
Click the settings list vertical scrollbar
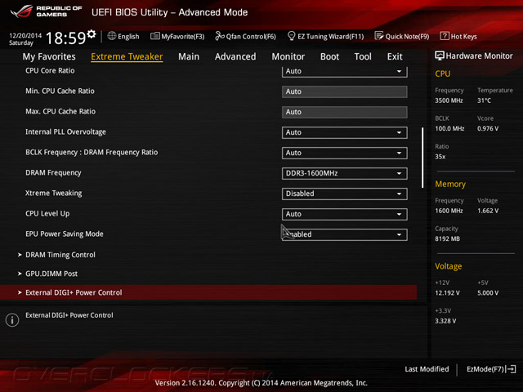pos(422,158)
